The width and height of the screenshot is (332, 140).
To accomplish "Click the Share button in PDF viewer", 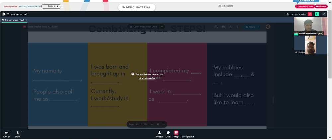I will pos(250,27).
